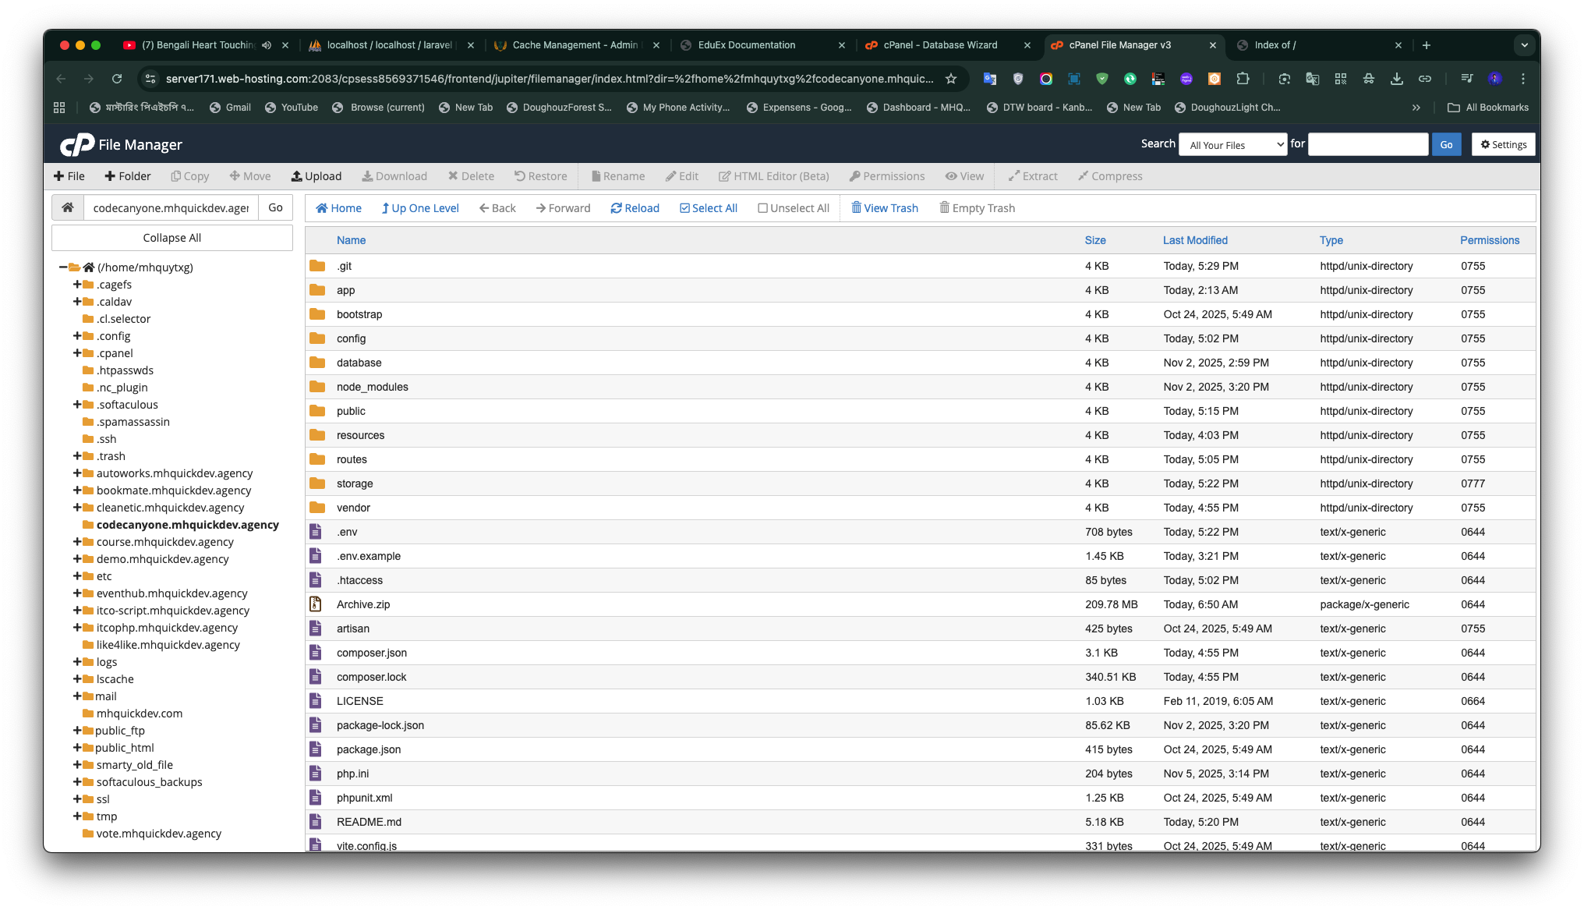
Task: Click the home icon beside path field
Action: pyautogui.click(x=68, y=207)
